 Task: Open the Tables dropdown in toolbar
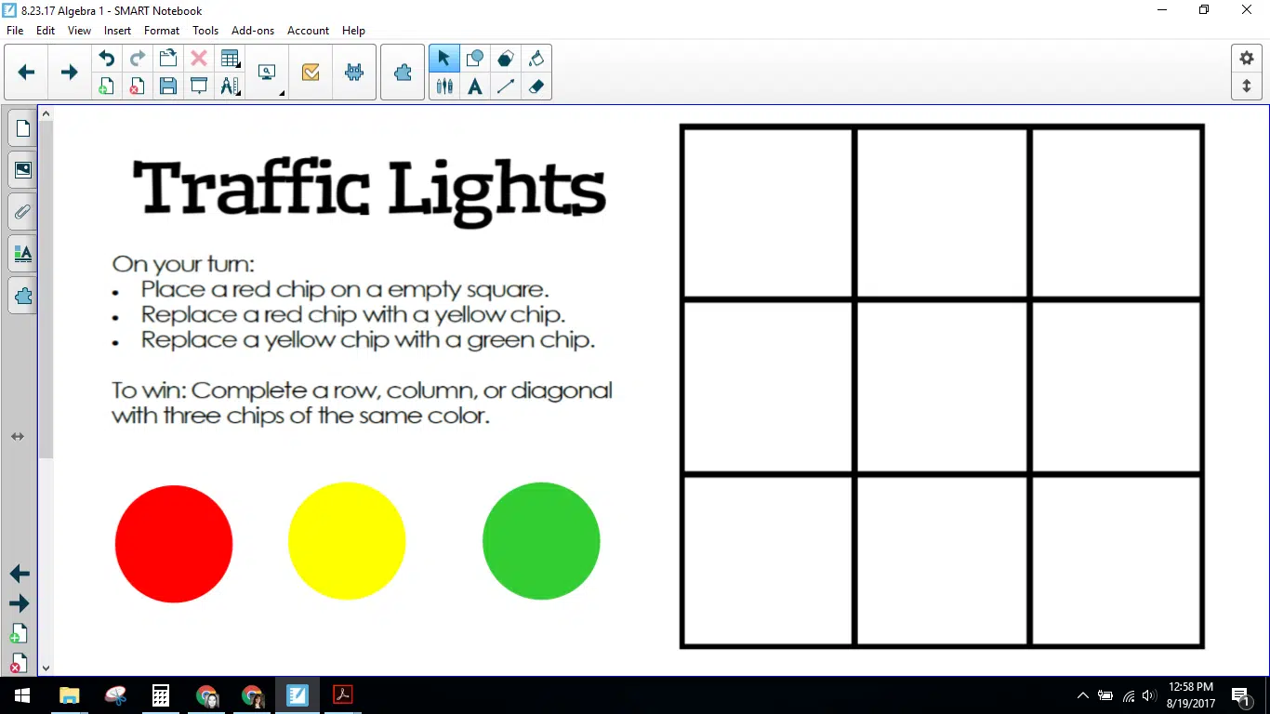(230, 59)
